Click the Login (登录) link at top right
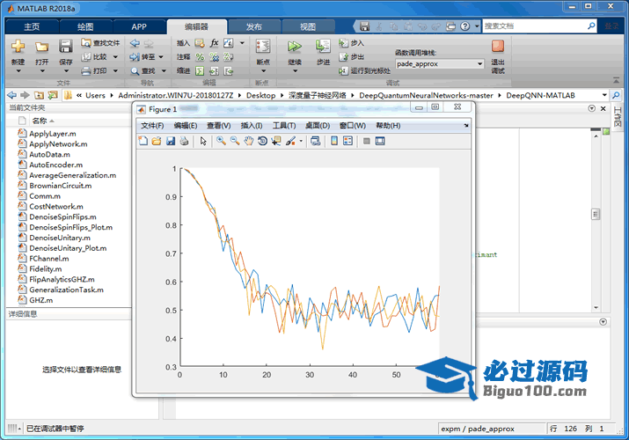Viewport: 629px width, 440px height. pyautogui.click(x=611, y=26)
